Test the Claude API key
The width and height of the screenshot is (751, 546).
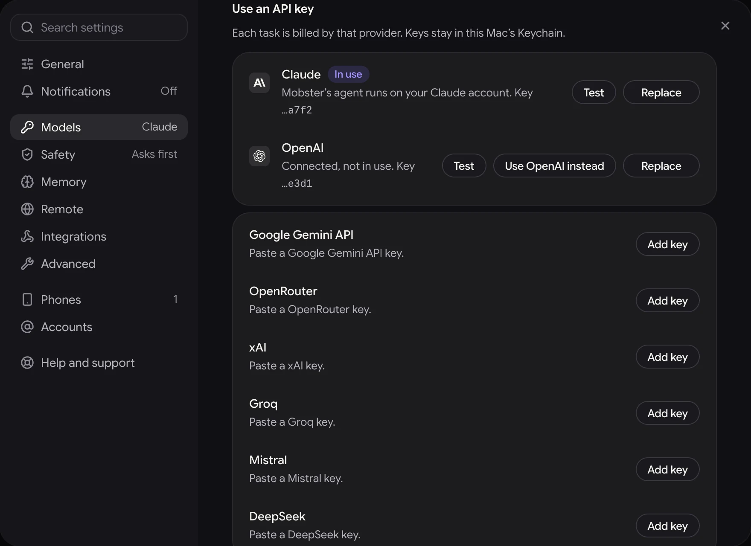coord(594,92)
